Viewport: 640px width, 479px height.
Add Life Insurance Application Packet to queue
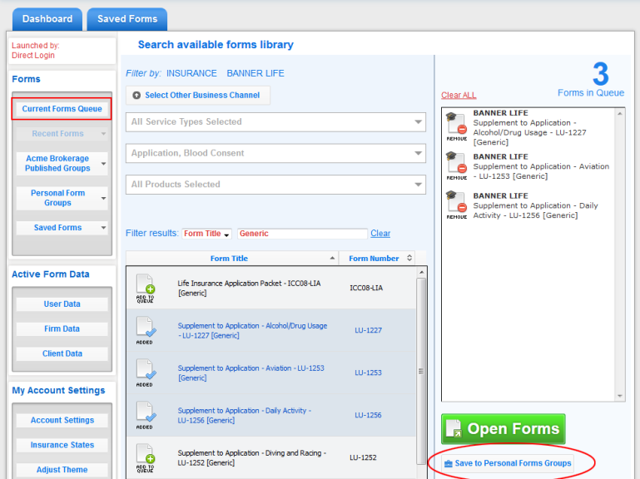click(x=146, y=288)
